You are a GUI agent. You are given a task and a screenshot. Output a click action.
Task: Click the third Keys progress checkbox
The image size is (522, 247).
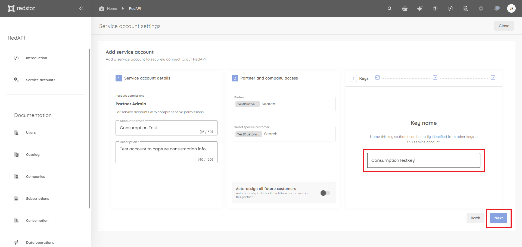(493, 78)
